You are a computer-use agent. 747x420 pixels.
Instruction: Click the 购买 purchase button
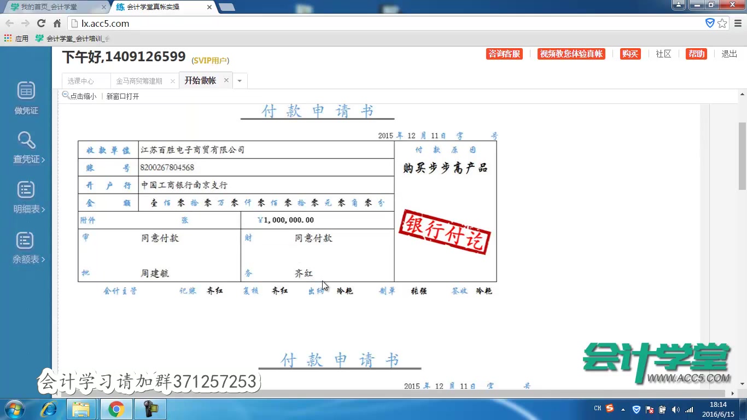click(x=630, y=54)
